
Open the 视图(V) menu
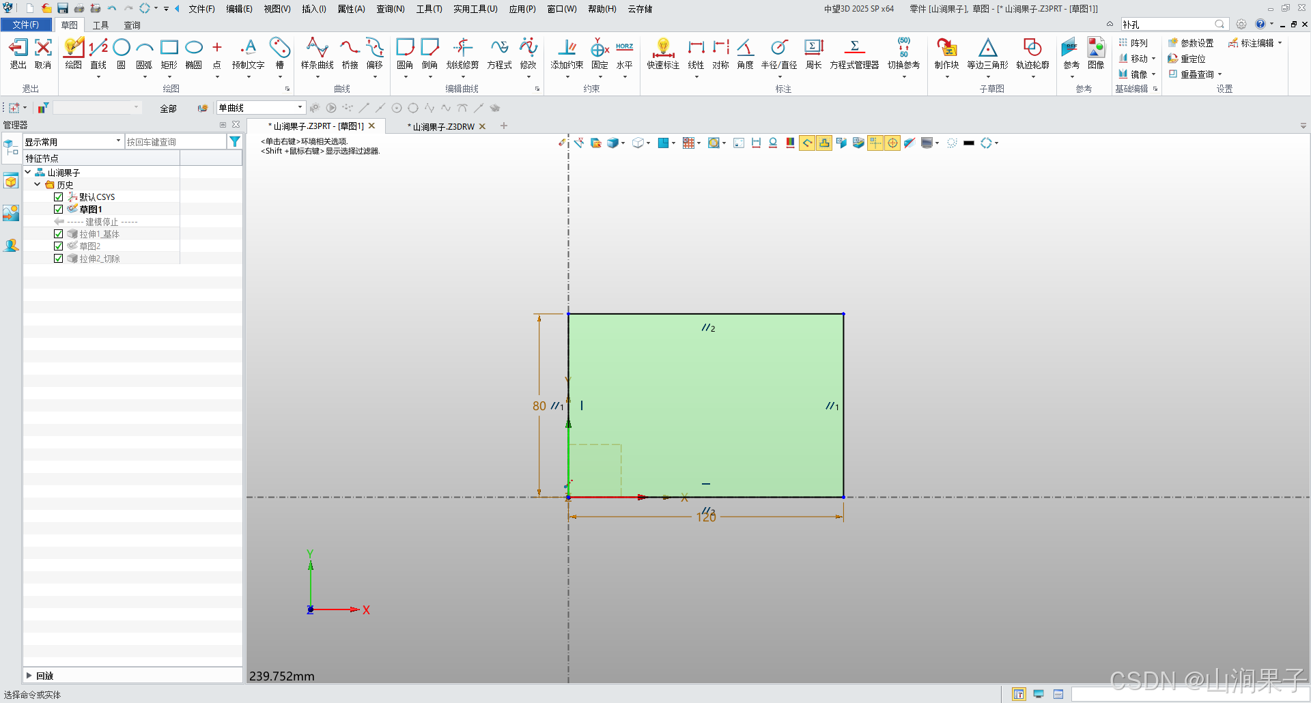(277, 9)
